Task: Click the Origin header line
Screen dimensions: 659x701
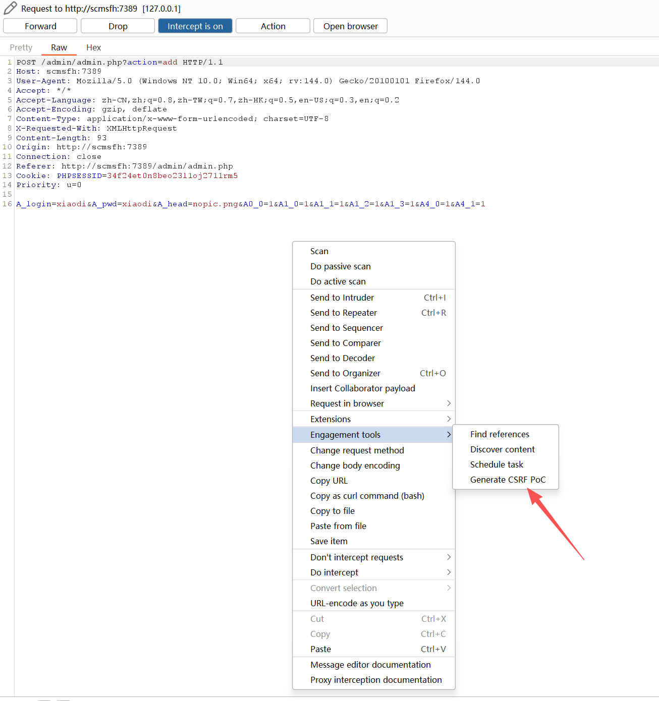Action: (82, 147)
